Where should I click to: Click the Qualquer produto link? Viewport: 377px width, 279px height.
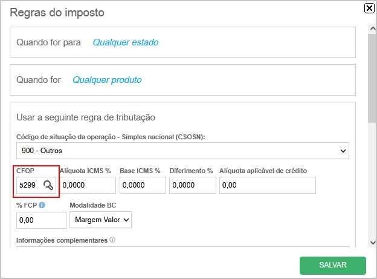tap(107, 80)
